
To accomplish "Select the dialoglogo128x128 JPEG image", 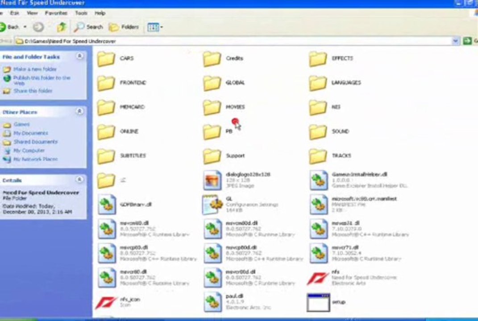I will (x=237, y=180).
